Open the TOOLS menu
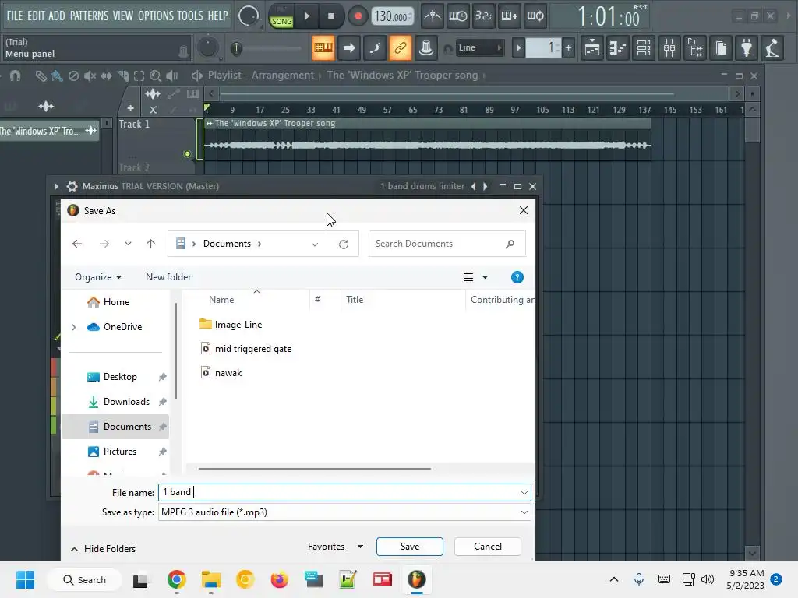798x598 pixels. coord(190,16)
